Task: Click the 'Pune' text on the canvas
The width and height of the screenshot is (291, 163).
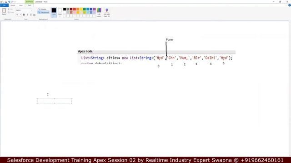Action: pyautogui.click(x=169, y=39)
